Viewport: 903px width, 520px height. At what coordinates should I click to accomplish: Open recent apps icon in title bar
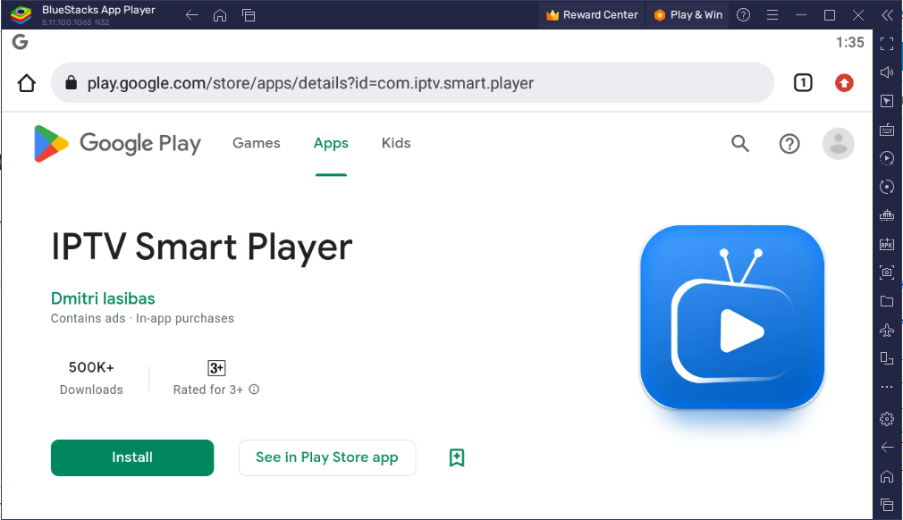249,15
